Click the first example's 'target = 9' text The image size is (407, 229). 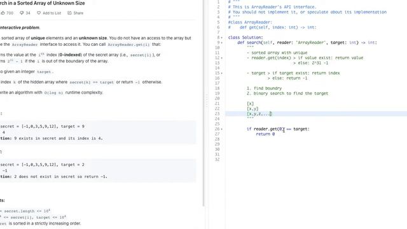[72, 127]
